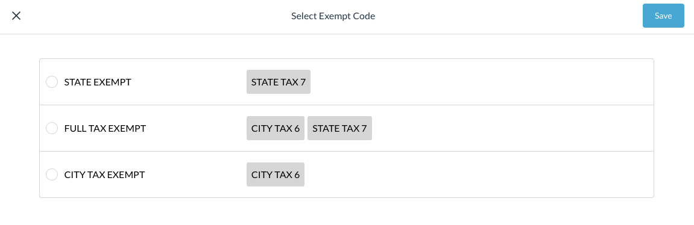The image size is (694, 225).
Task: Click the STATE EXEMPT label text
Action: coord(97,82)
